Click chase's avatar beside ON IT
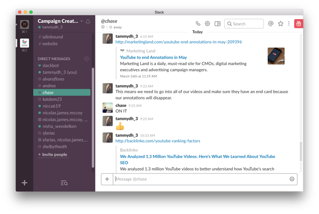This screenshot has height=214, width=319. tap(108, 108)
